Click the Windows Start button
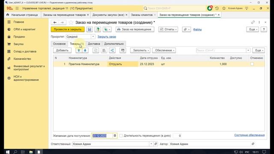 click(x=8, y=152)
